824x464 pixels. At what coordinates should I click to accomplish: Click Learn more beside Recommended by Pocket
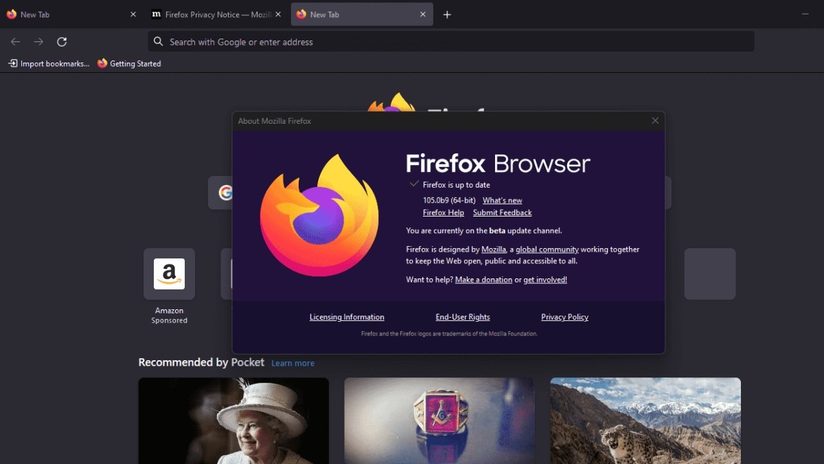point(293,363)
